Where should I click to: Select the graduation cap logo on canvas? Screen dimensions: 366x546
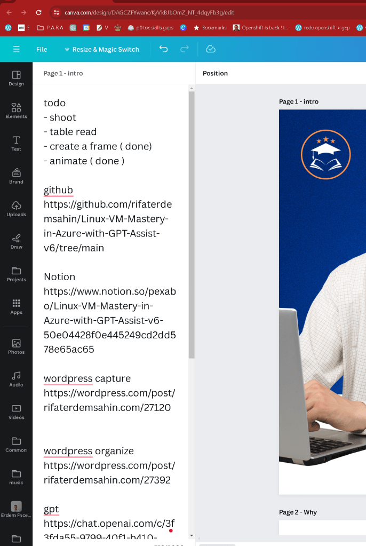[325, 155]
